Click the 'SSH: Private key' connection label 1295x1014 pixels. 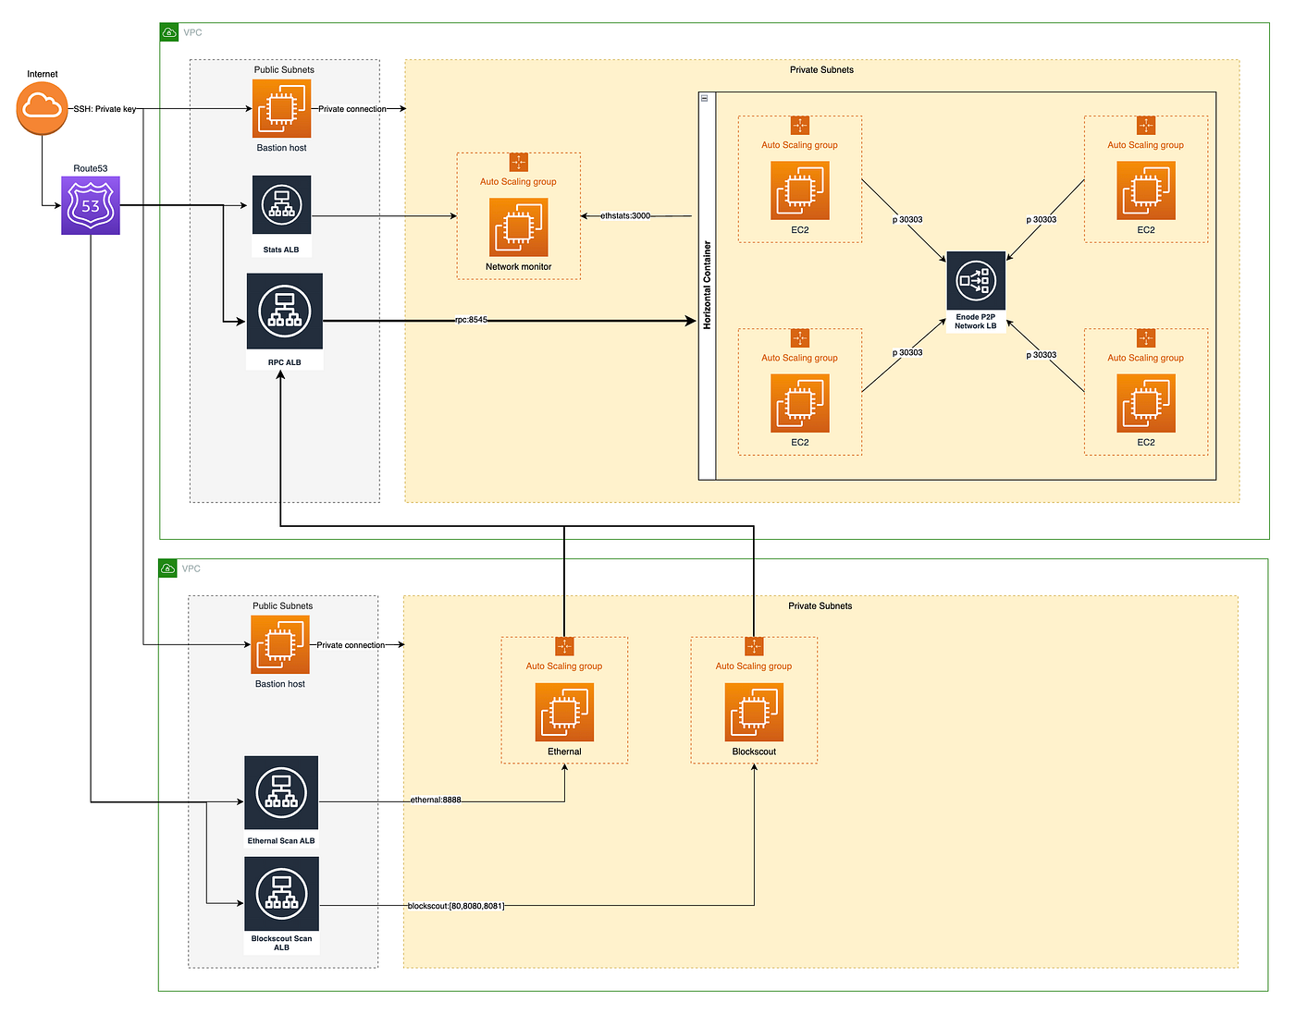click(x=105, y=109)
